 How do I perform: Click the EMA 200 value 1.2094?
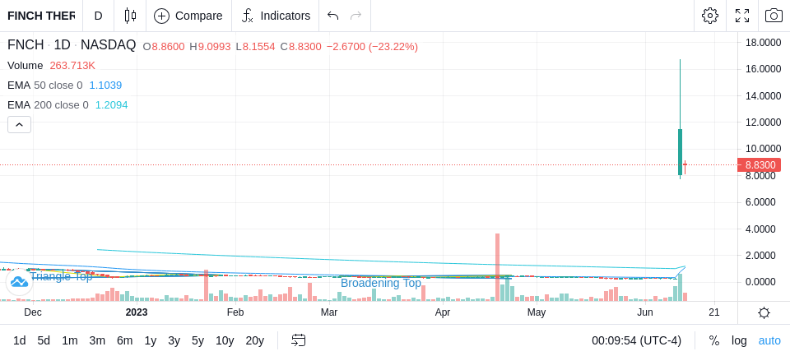coord(112,105)
